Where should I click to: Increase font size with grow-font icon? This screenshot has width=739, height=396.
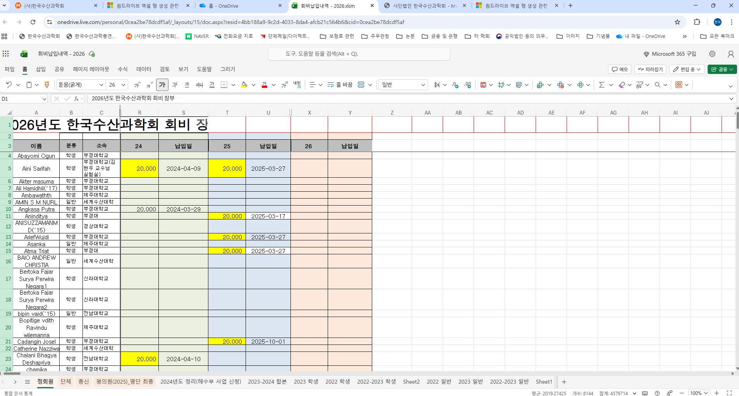[137, 85]
